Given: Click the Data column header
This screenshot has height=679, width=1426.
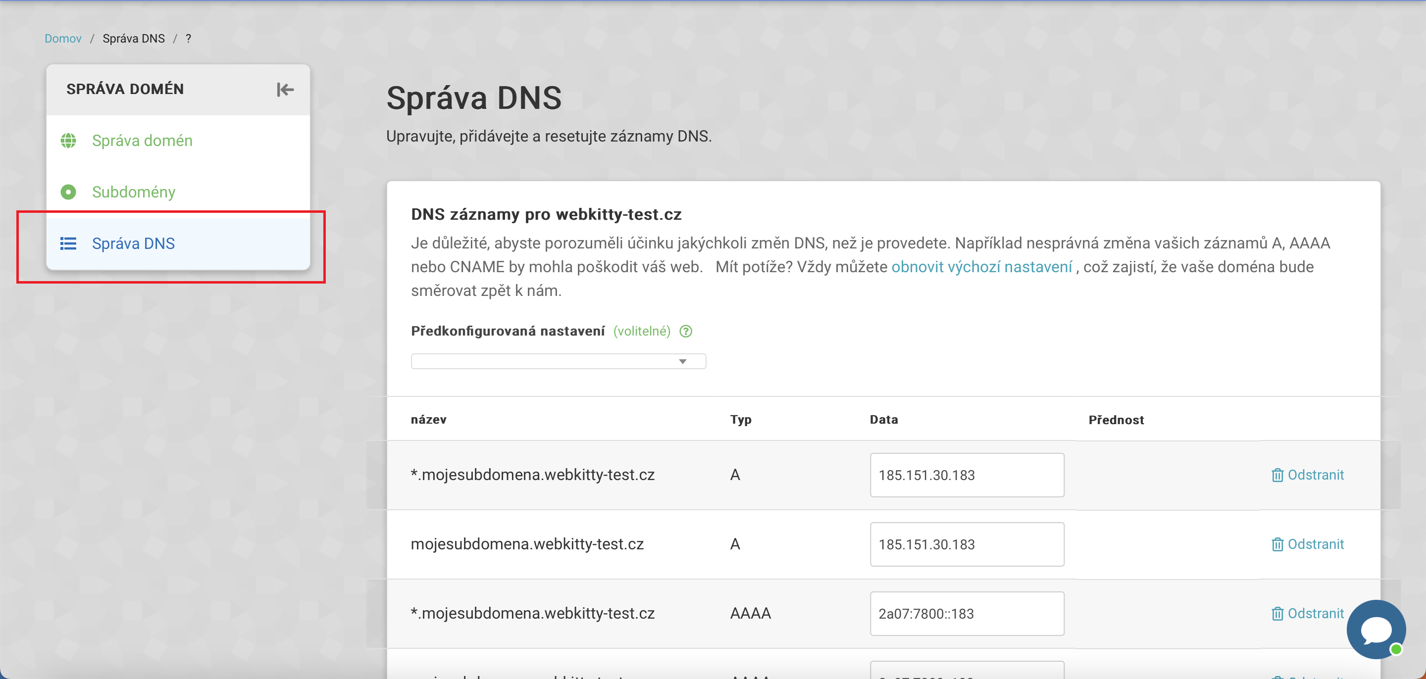Looking at the screenshot, I should point(883,420).
